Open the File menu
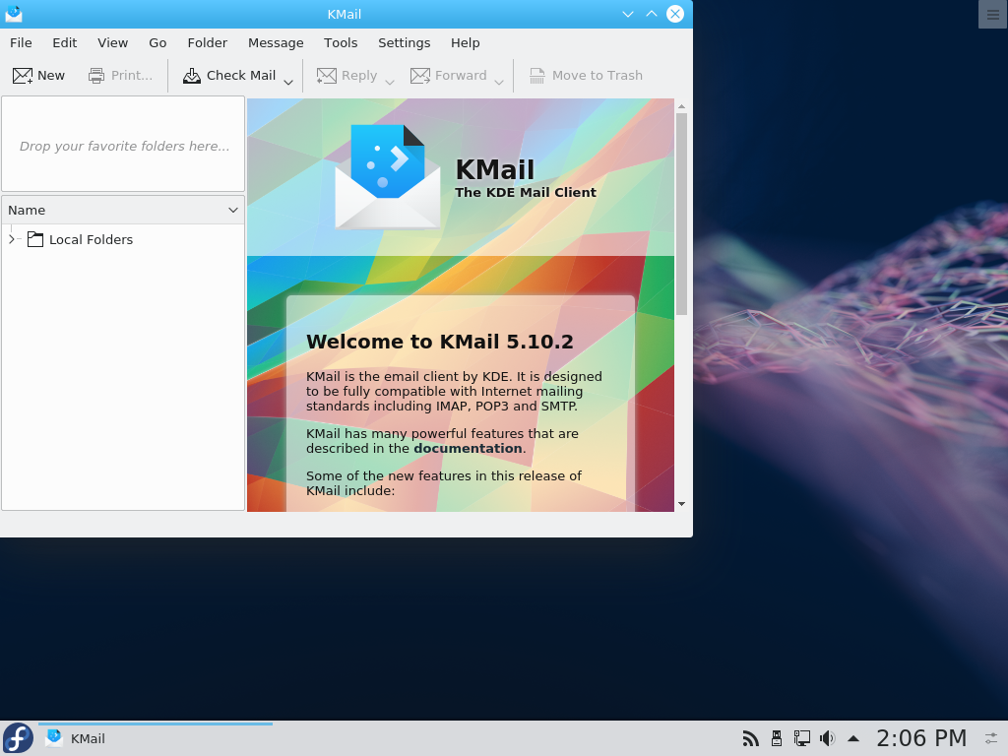This screenshot has width=1008, height=756. (x=21, y=43)
